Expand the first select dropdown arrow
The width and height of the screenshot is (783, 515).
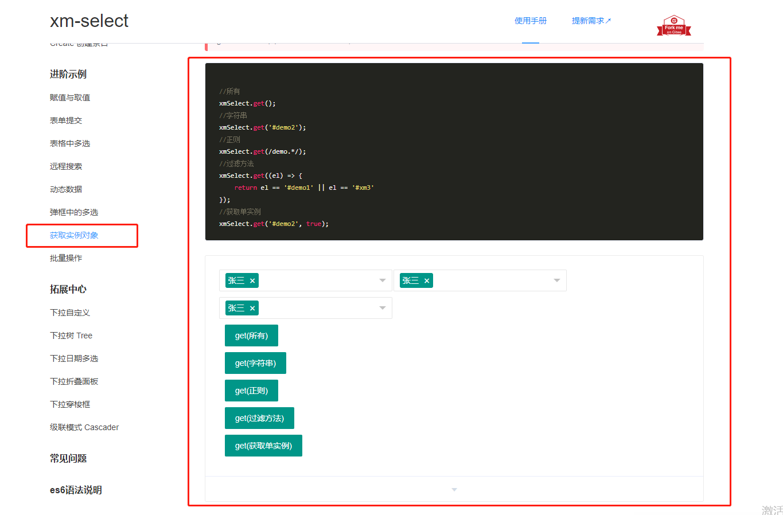383,280
